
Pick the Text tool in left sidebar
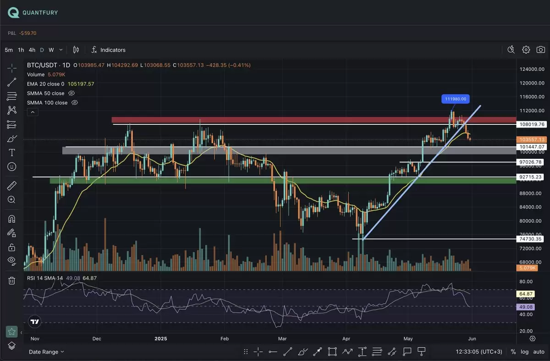(x=11, y=153)
